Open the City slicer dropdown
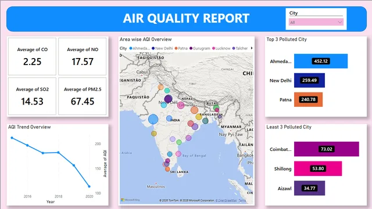The image size is (372, 209). click(316, 22)
